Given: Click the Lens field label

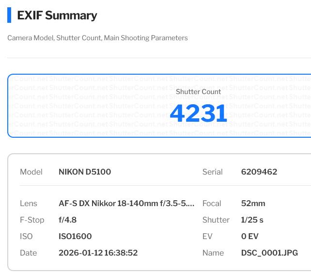Looking at the screenshot, I should [29, 204].
